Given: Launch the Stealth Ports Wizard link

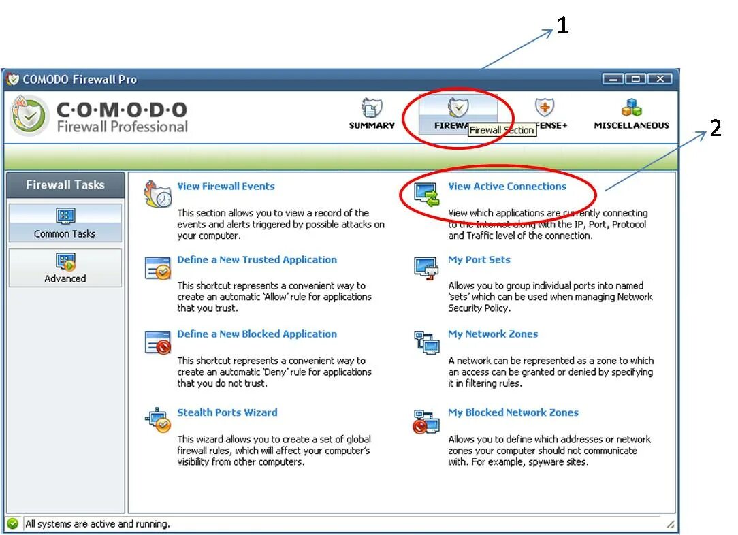Looking at the screenshot, I should [227, 412].
